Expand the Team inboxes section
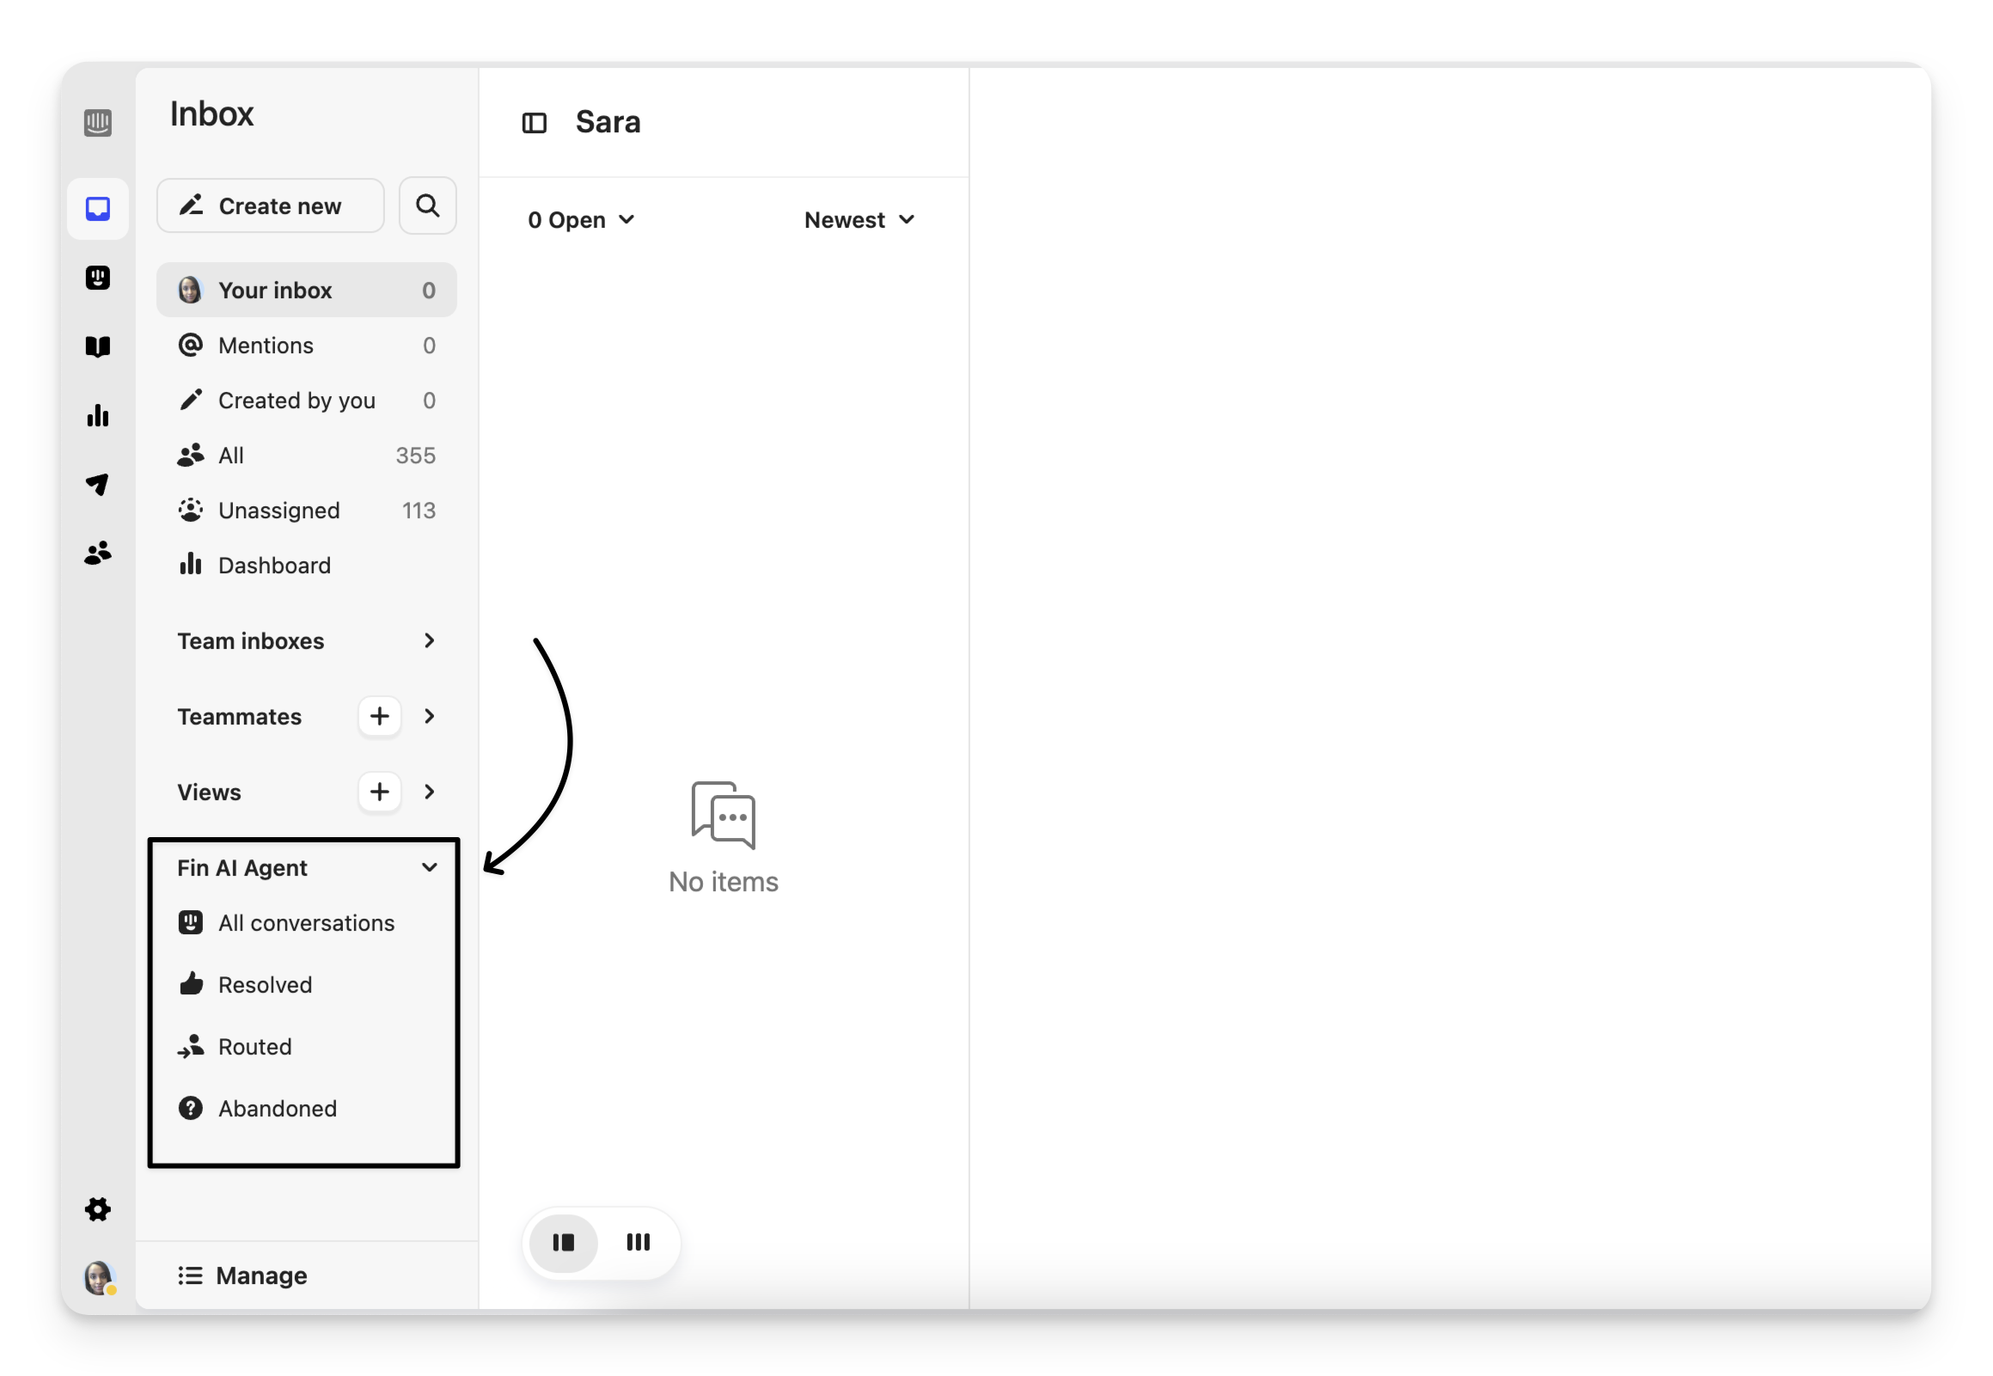The width and height of the screenshot is (1993, 1376). 429,640
